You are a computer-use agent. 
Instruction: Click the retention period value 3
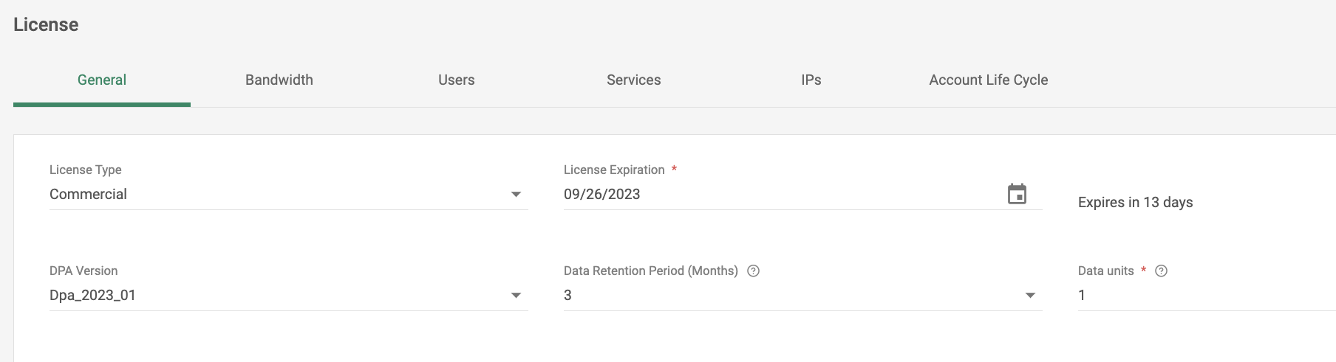coord(568,295)
